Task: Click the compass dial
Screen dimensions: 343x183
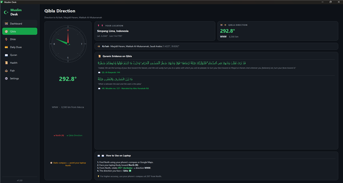Action: click(68, 44)
